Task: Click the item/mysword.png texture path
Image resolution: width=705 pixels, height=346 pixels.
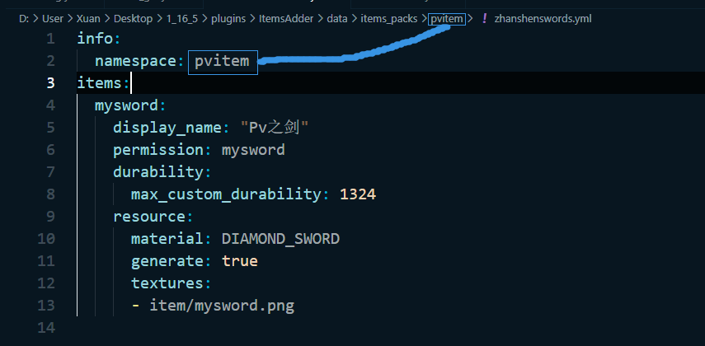Action: click(x=221, y=306)
